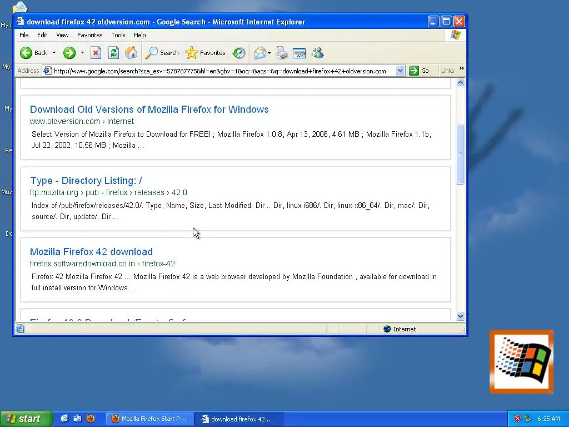Viewport: 569px width, 427px height.
Task: Click the network connection tray icon
Action: [x=528, y=419]
